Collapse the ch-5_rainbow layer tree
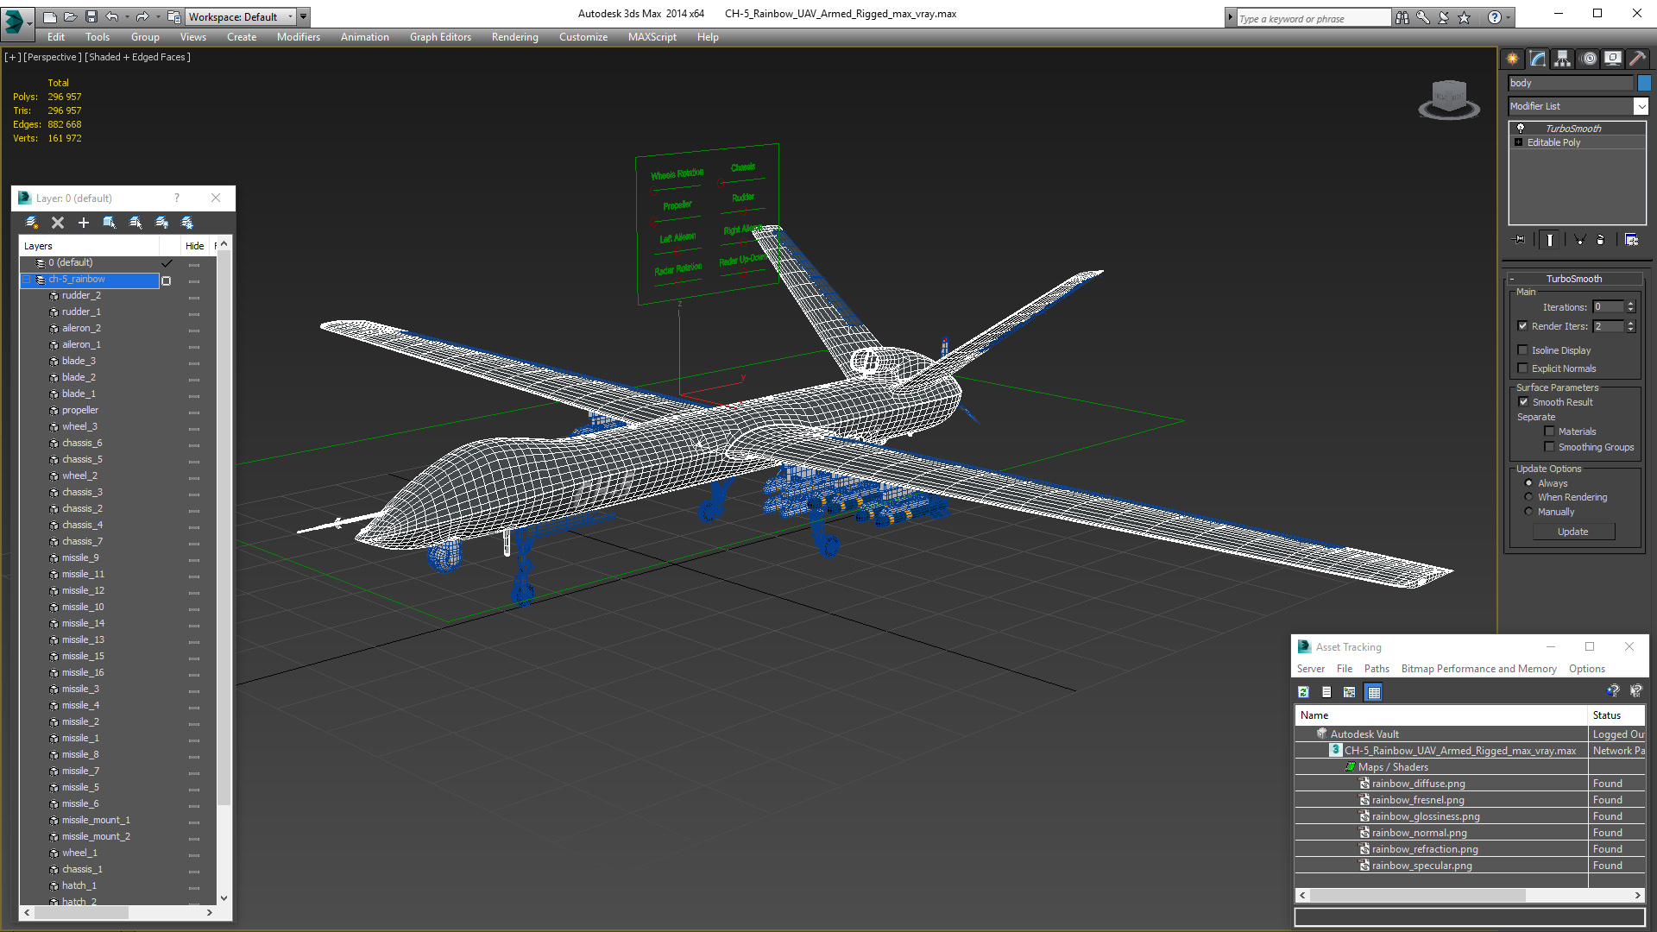Image resolution: width=1657 pixels, height=932 pixels. 27,280
